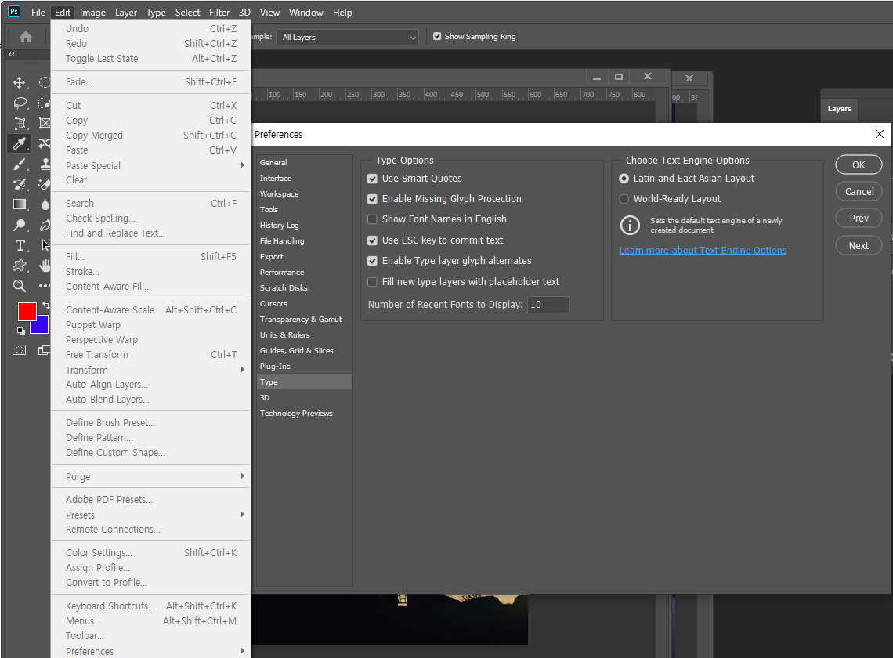Image resolution: width=893 pixels, height=658 pixels.
Task: Expand the Presets submenu
Action: [x=151, y=515]
